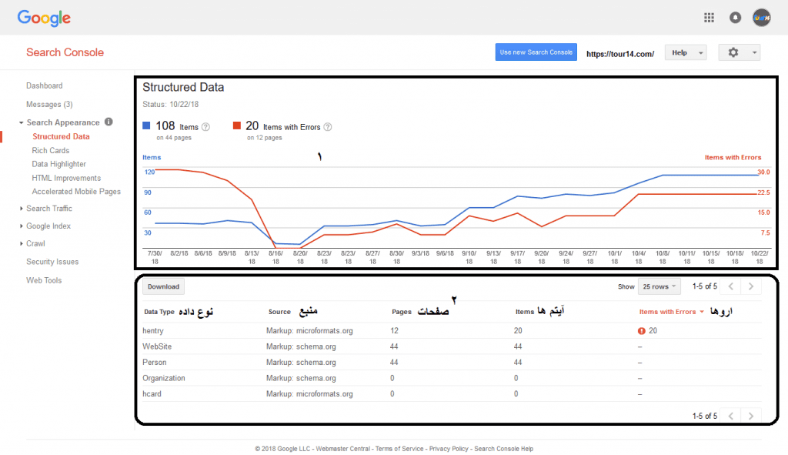Image resolution: width=788 pixels, height=455 pixels.
Task: Click the blue Items legend square
Action: click(x=146, y=125)
